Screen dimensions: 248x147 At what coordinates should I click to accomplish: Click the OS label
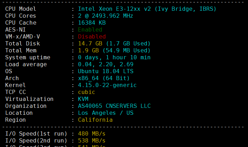pos(9,71)
